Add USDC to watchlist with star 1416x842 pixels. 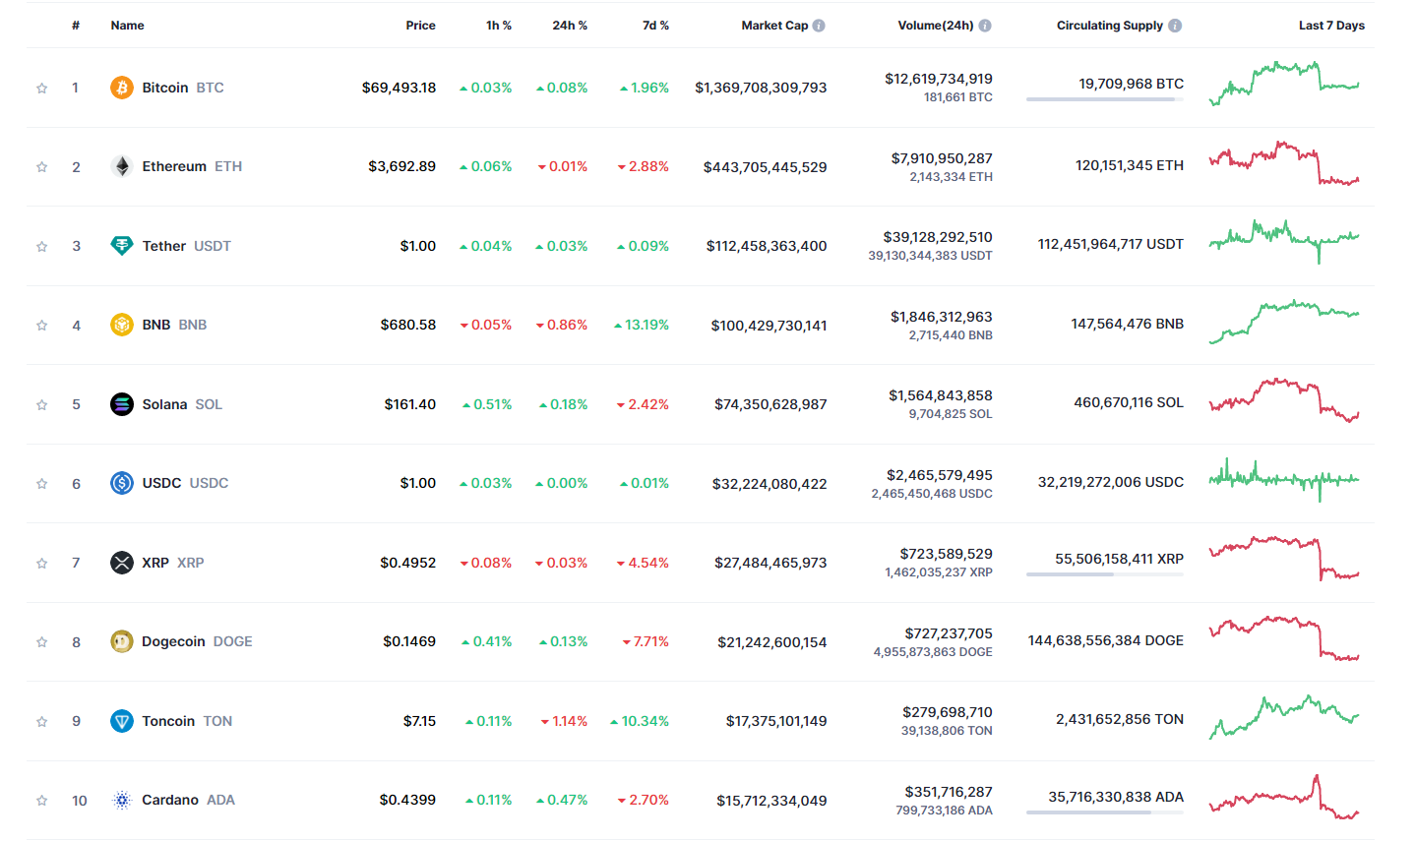pos(42,484)
